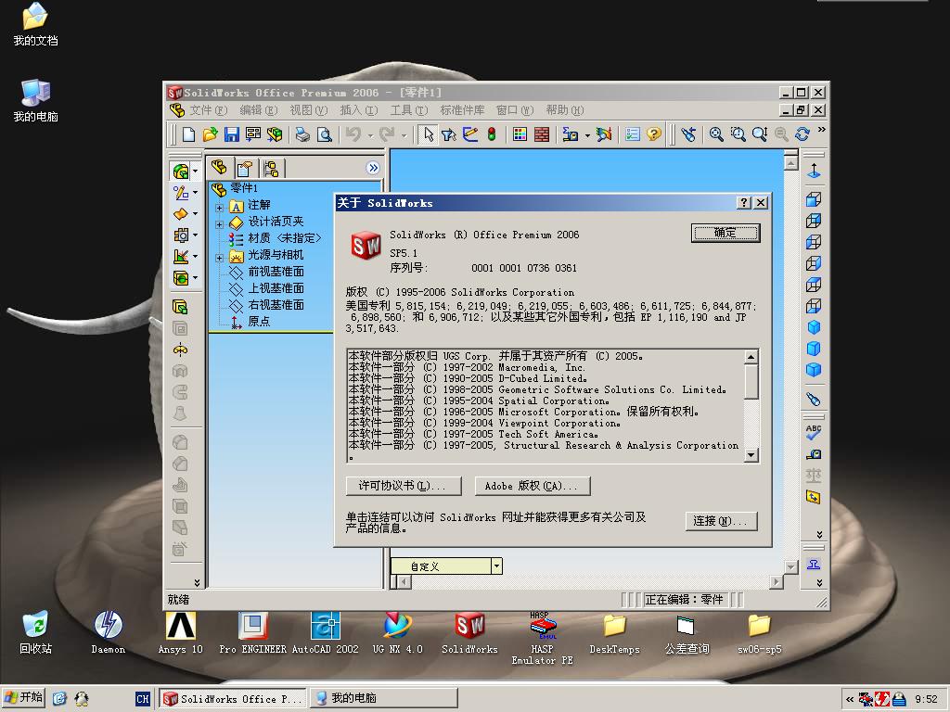Click the Rebuild traffic light icon
The image size is (950, 712).
tap(492, 134)
